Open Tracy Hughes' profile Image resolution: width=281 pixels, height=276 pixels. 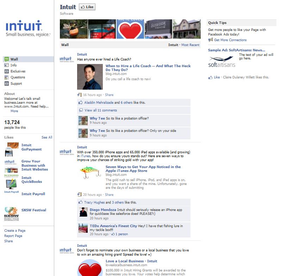tap(94, 203)
